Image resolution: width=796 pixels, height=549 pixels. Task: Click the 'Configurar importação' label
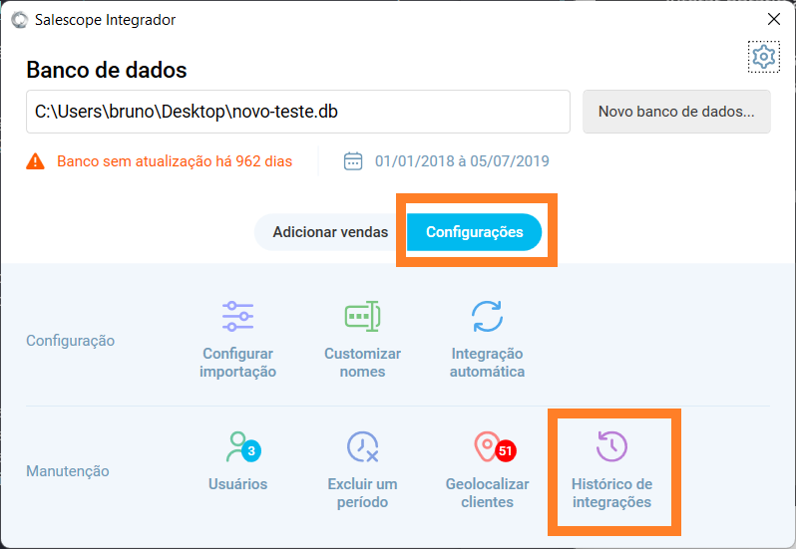coord(237,363)
